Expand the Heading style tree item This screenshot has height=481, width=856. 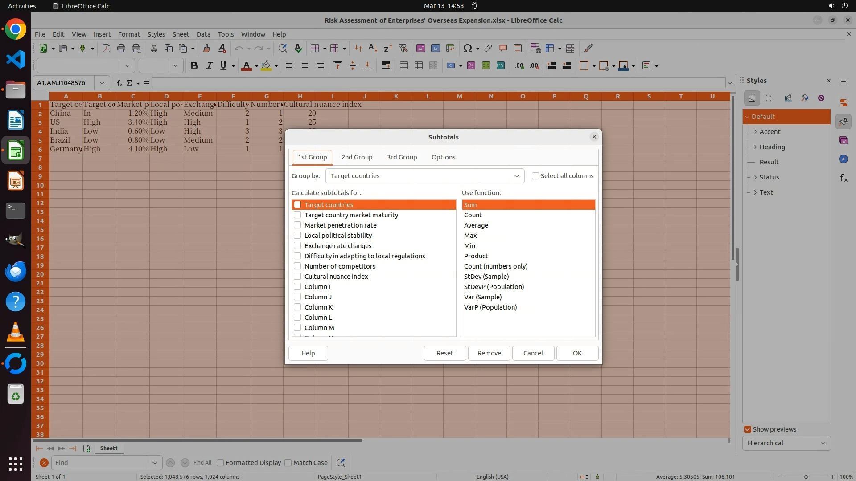(x=755, y=147)
